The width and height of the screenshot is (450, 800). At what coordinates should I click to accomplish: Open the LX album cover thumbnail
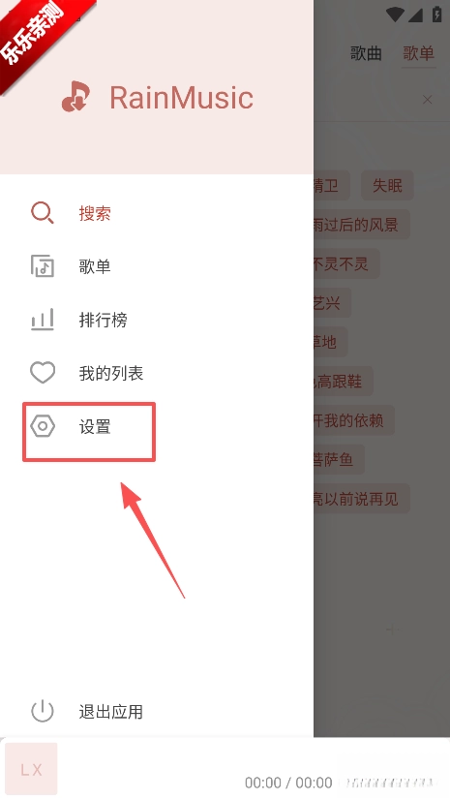[31, 769]
